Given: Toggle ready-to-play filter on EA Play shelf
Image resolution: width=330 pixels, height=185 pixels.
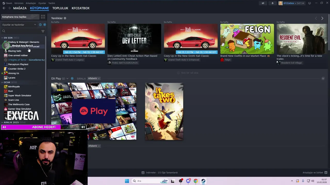Looking at the screenshot, I should (x=72, y=78).
